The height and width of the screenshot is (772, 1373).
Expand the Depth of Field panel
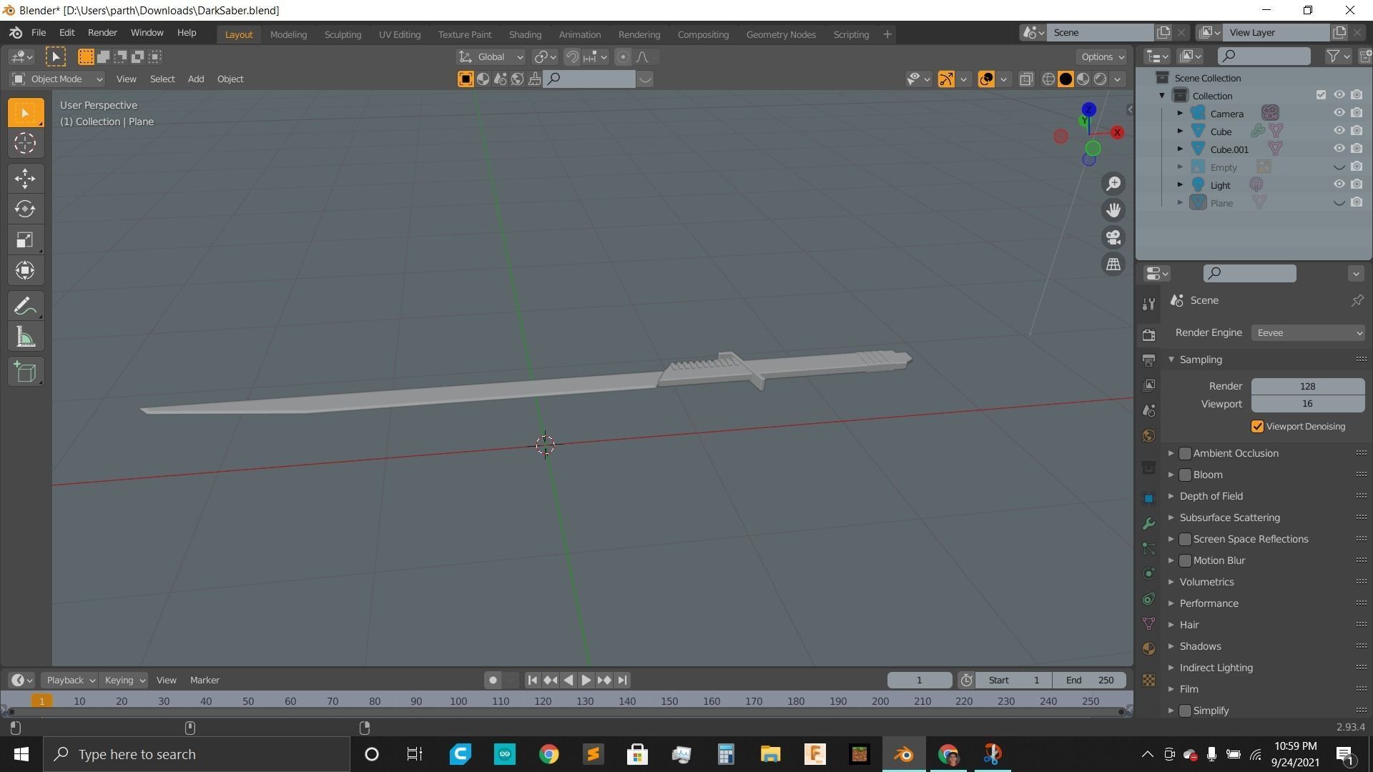click(1171, 496)
